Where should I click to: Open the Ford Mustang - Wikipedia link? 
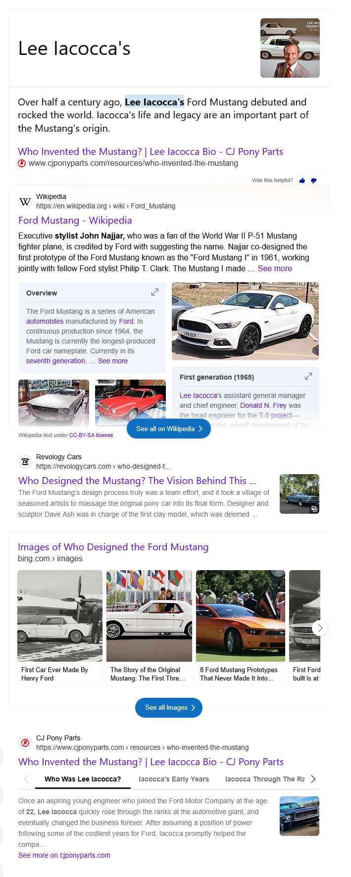[75, 220]
